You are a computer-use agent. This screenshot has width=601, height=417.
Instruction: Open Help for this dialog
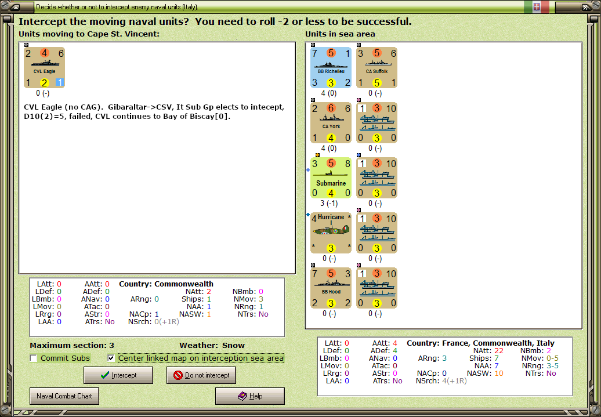249,396
